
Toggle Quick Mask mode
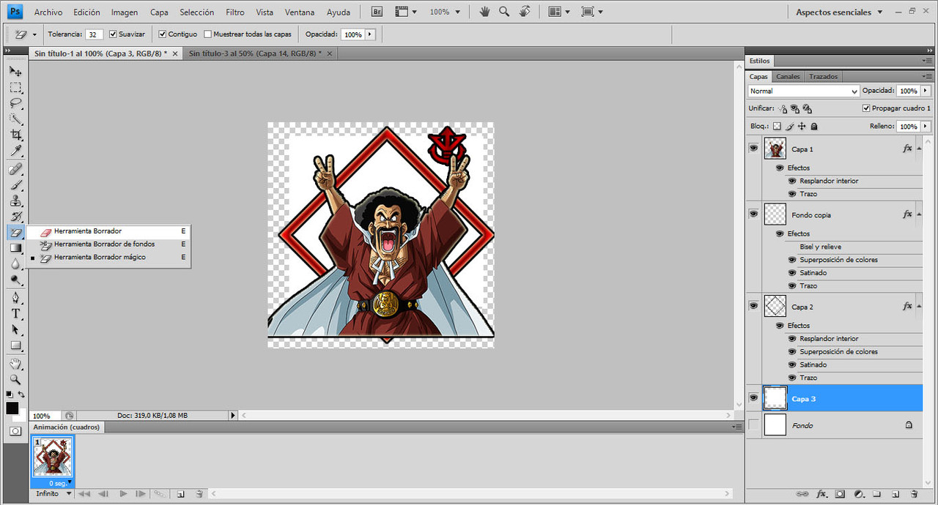click(x=15, y=431)
